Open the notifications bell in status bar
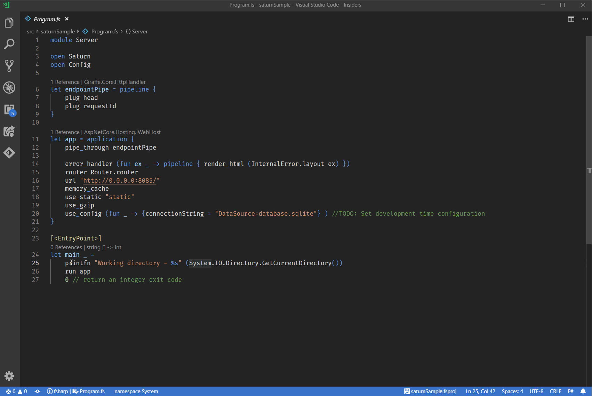 point(583,391)
